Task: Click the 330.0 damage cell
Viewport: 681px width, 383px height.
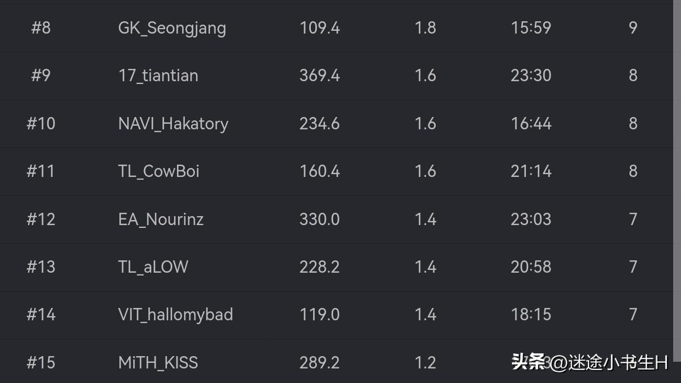Action: [319, 219]
